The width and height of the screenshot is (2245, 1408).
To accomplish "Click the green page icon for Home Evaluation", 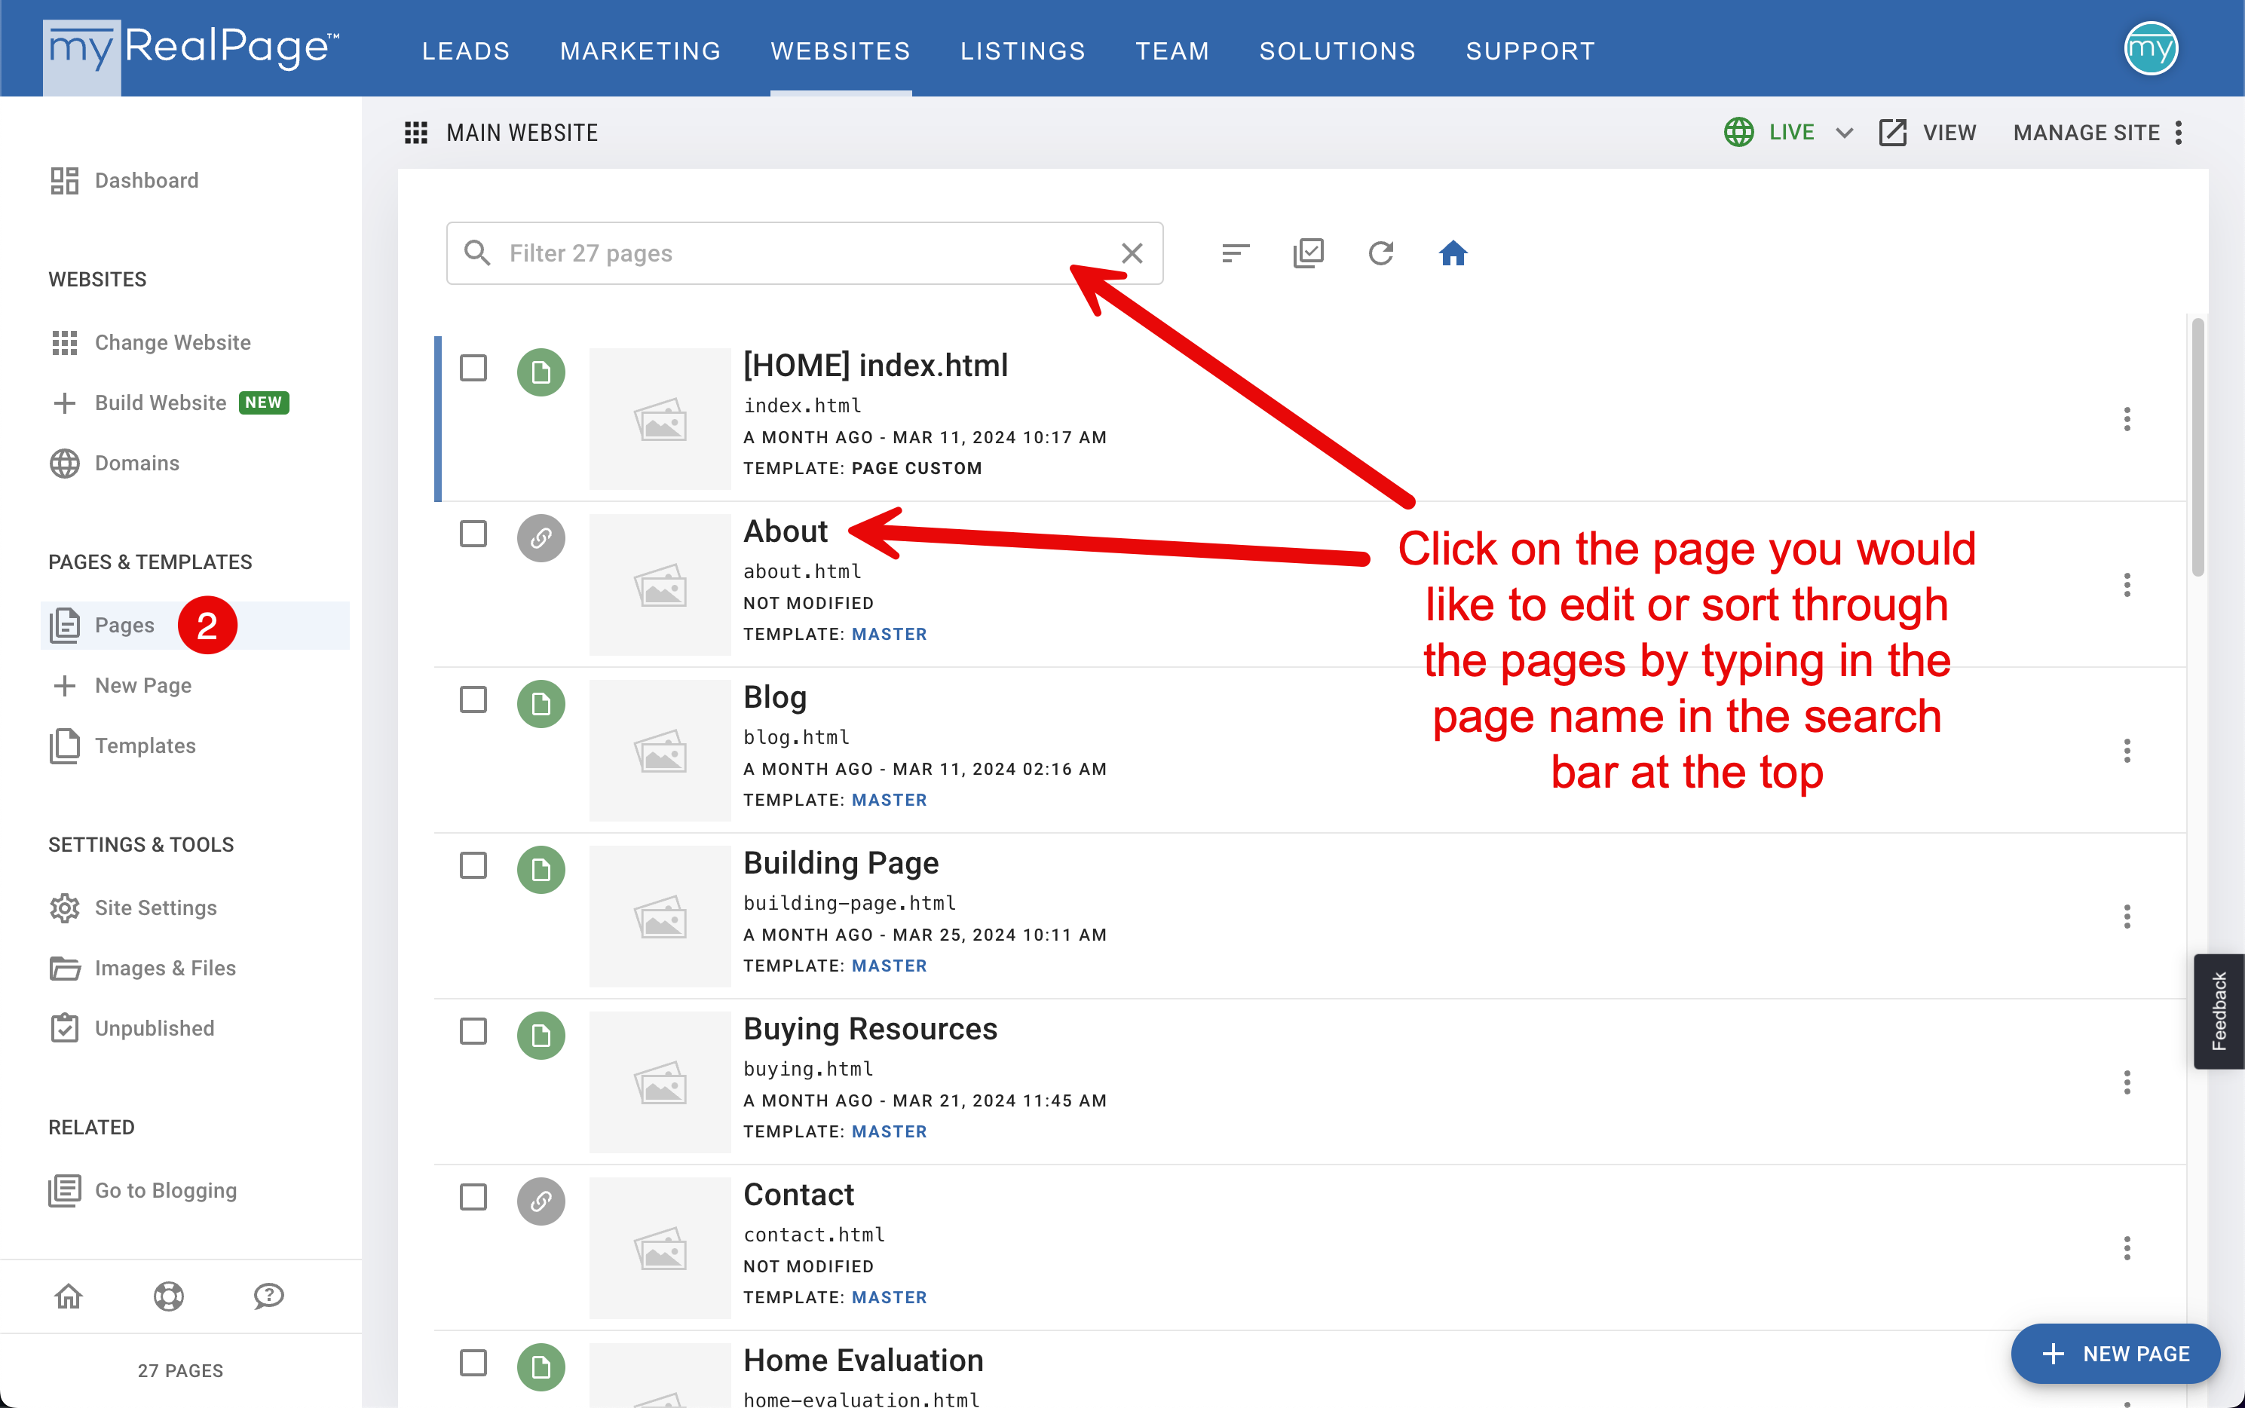I will coord(541,1367).
